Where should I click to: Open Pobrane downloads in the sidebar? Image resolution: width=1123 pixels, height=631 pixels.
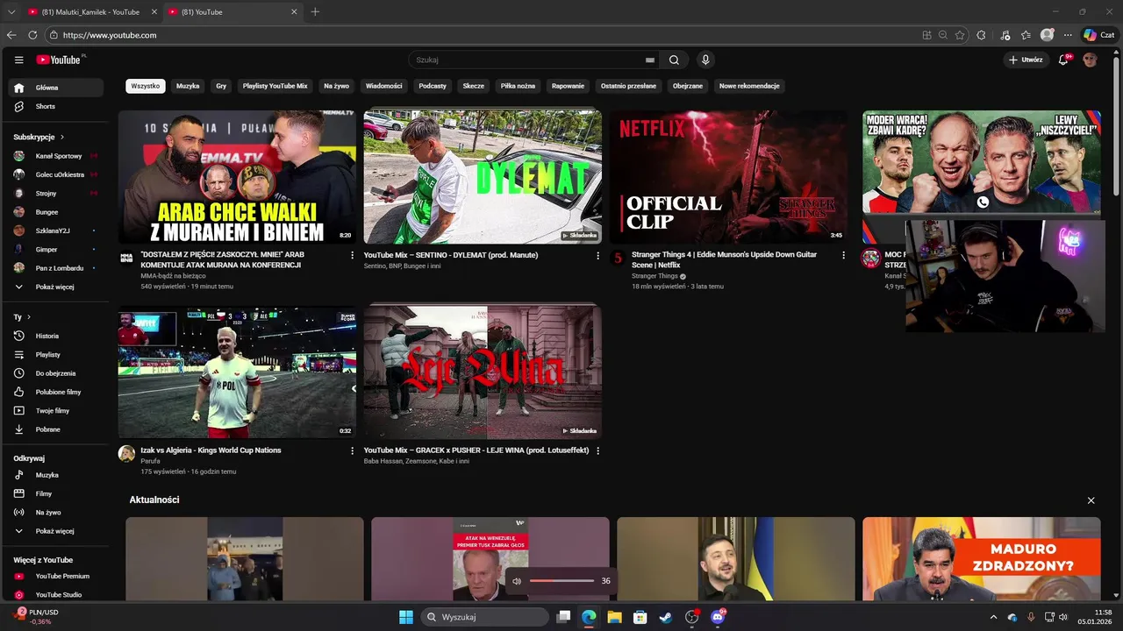pyautogui.click(x=56, y=429)
